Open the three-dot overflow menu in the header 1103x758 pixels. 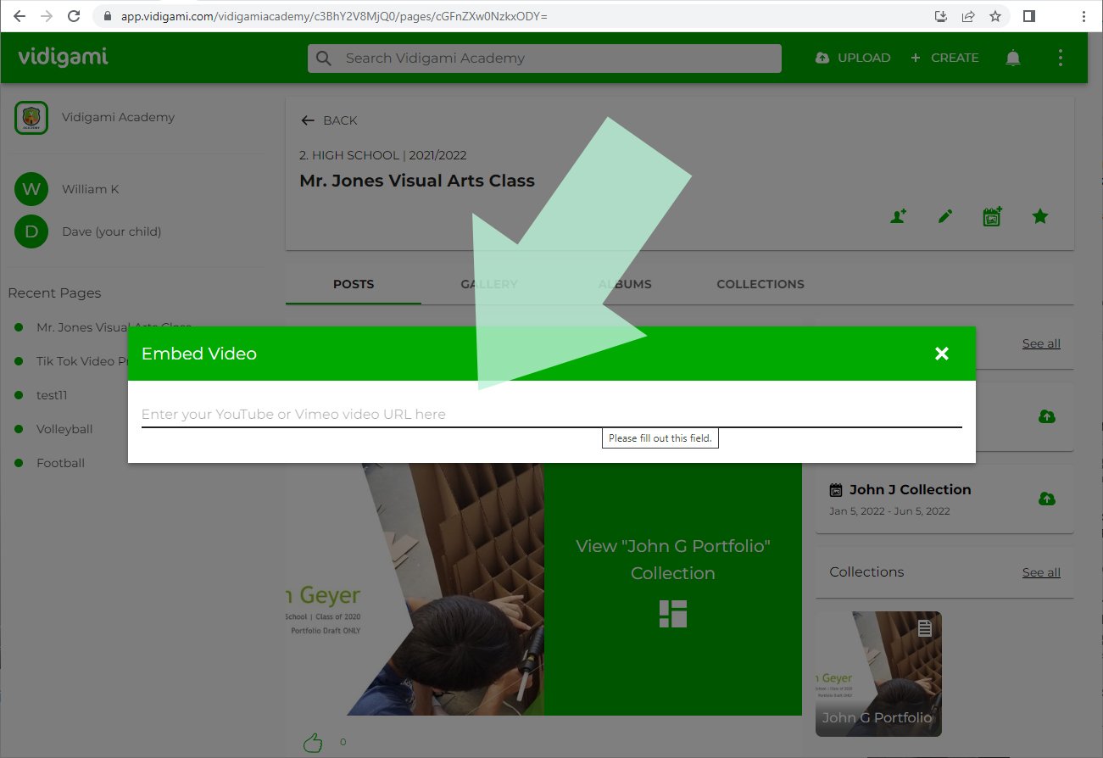point(1060,57)
